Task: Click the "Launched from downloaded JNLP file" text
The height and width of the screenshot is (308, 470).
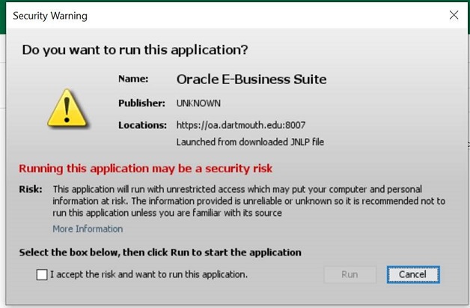Action: click(250, 142)
